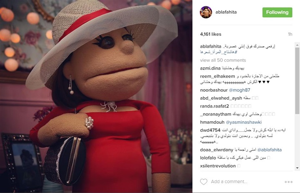Open the @yasminashawki mention
Image resolution: width=300 pixels, height=193 pixels.
(244, 122)
